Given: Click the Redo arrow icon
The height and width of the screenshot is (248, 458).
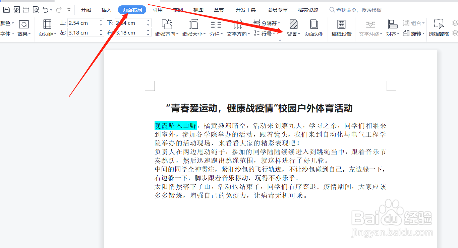Looking at the screenshot, I should pyautogui.click(x=59, y=10).
